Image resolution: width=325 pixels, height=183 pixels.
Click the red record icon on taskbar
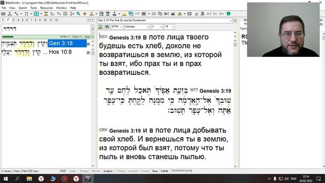point(64,178)
